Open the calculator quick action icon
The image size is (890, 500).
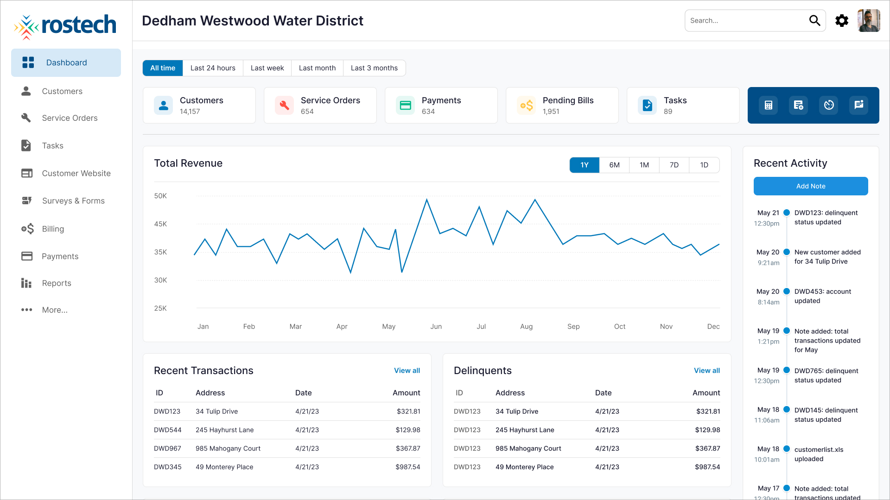tap(768, 105)
